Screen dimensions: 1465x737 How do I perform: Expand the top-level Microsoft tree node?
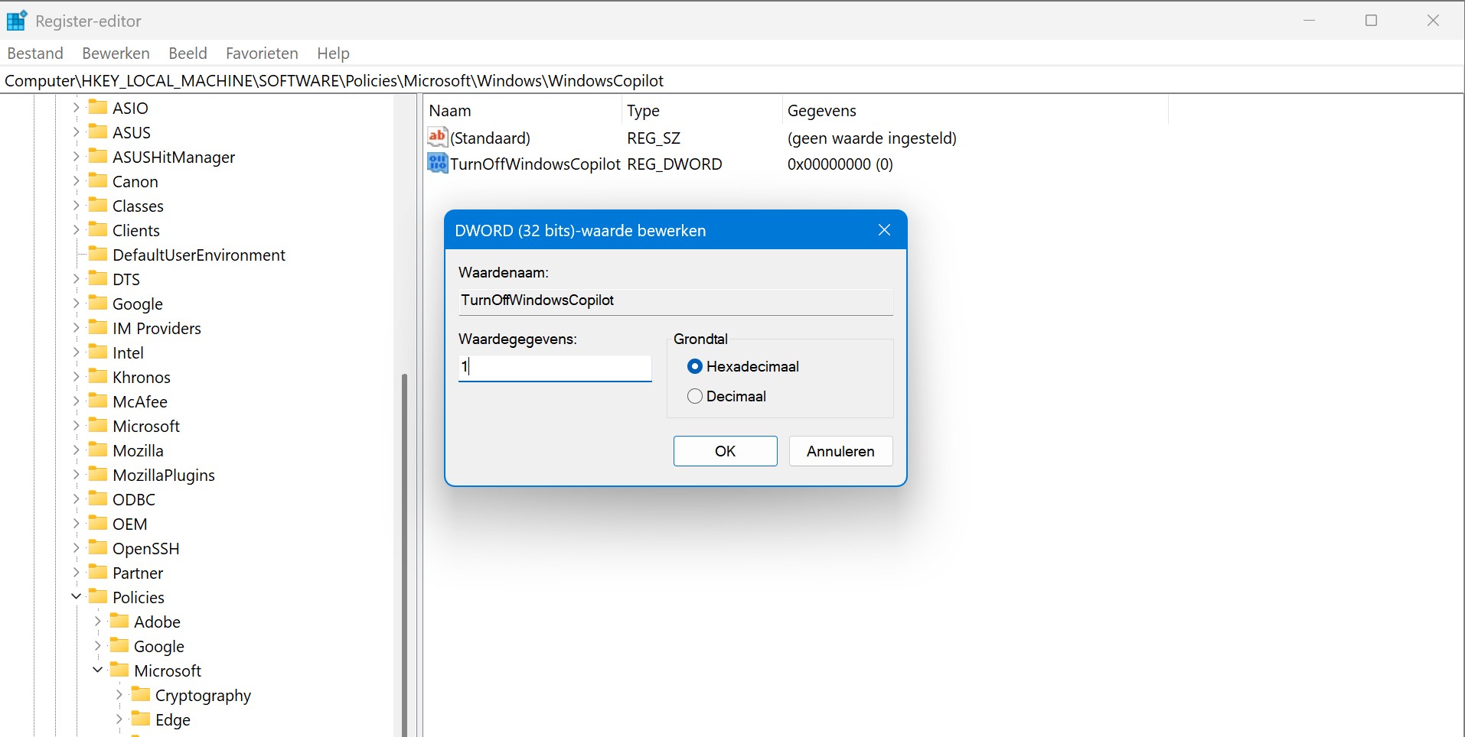pyautogui.click(x=76, y=426)
